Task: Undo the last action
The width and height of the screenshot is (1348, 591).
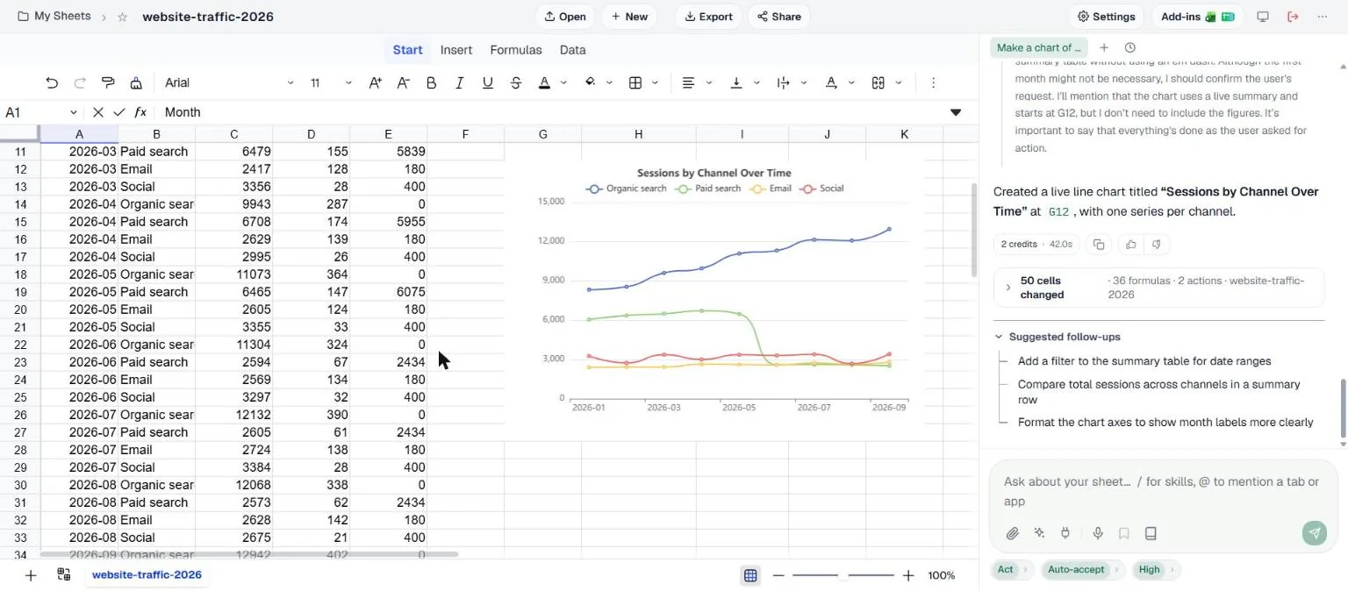Action: pos(52,82)
